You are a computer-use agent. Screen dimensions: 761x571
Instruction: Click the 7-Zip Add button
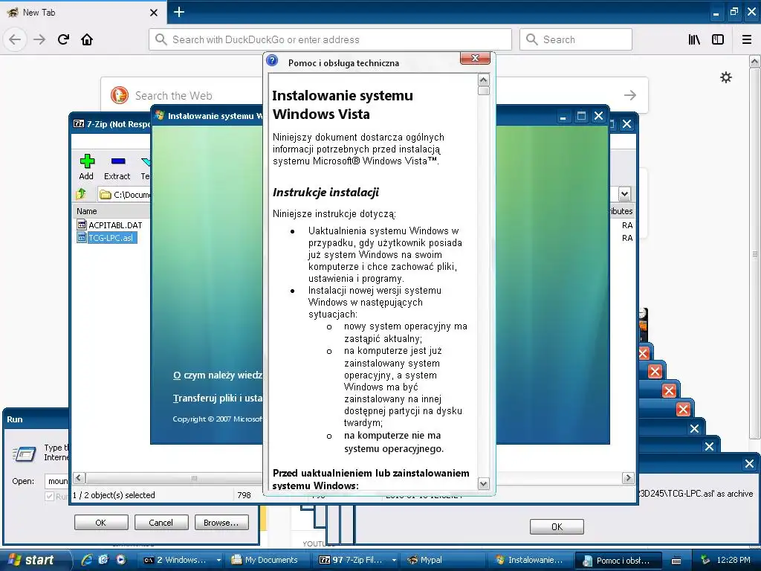pyautogui.click(x=86, y=167)
